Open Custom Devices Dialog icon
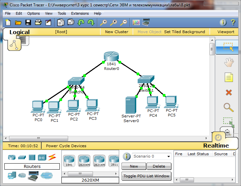241x186 pixels. (146, 22)
